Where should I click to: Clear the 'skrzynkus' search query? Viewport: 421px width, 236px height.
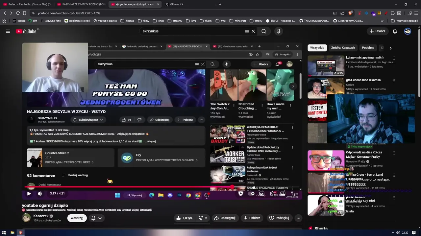(x=253, y=31)
